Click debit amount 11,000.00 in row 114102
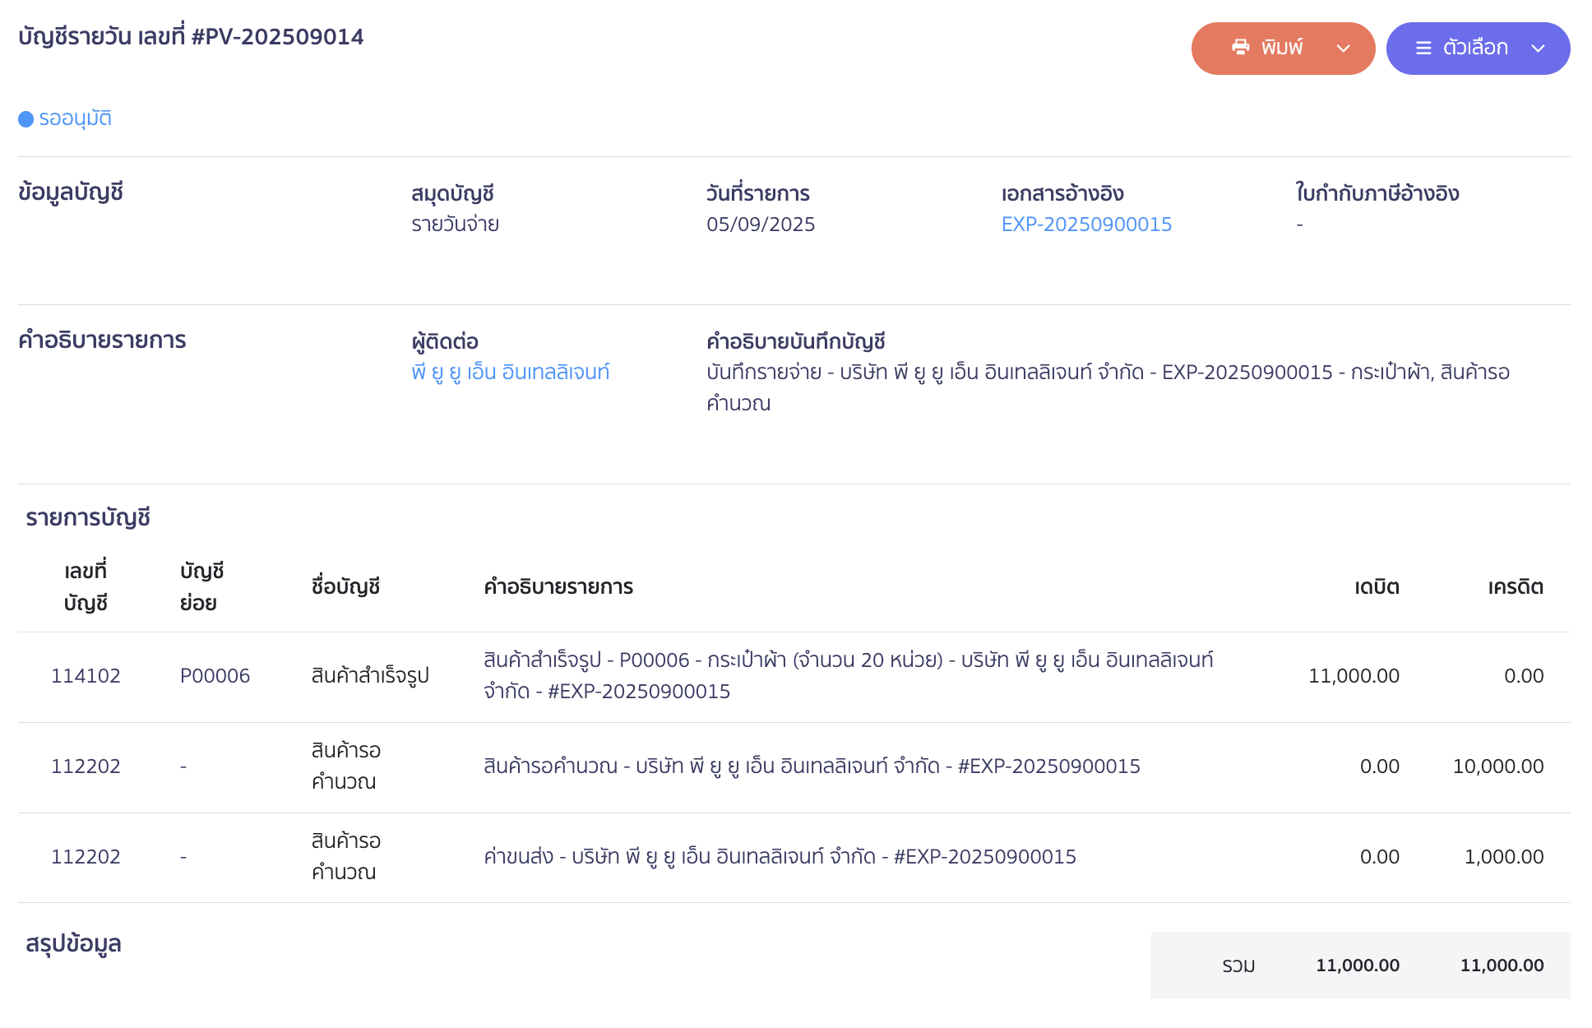 point(1354,676)
